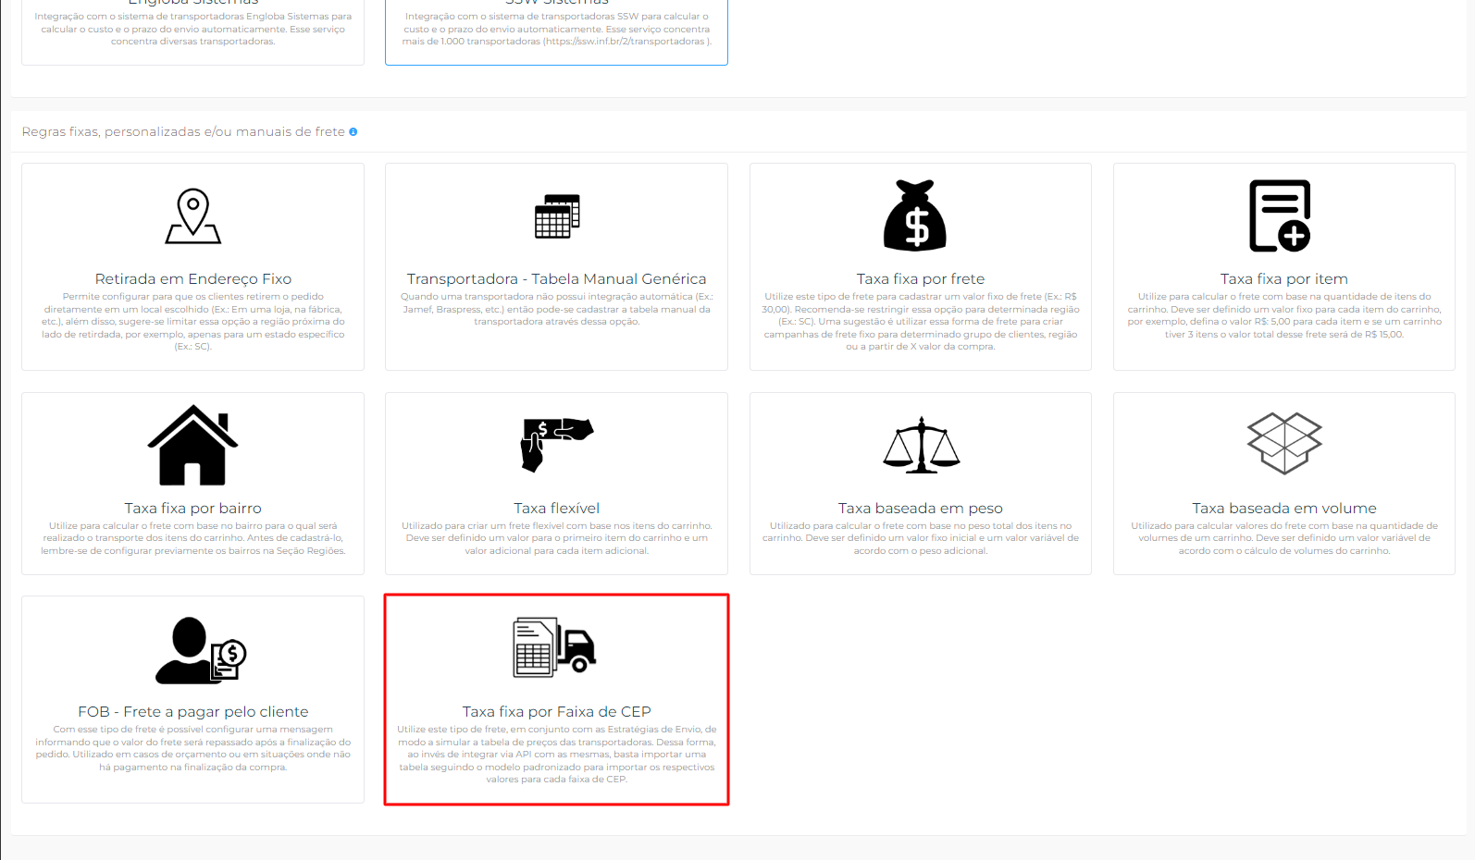Click description text under Taxa fixa por Faixa de CEP
Viewport: 1475px width, 860px height.
click(557, 755)
